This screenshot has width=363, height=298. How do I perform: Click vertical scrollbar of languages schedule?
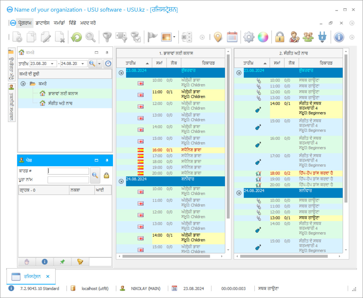point(228,137)
